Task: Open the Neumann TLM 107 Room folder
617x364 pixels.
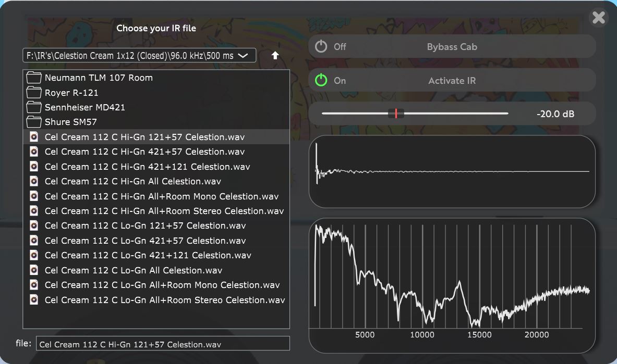Action: tap(156, 78)
